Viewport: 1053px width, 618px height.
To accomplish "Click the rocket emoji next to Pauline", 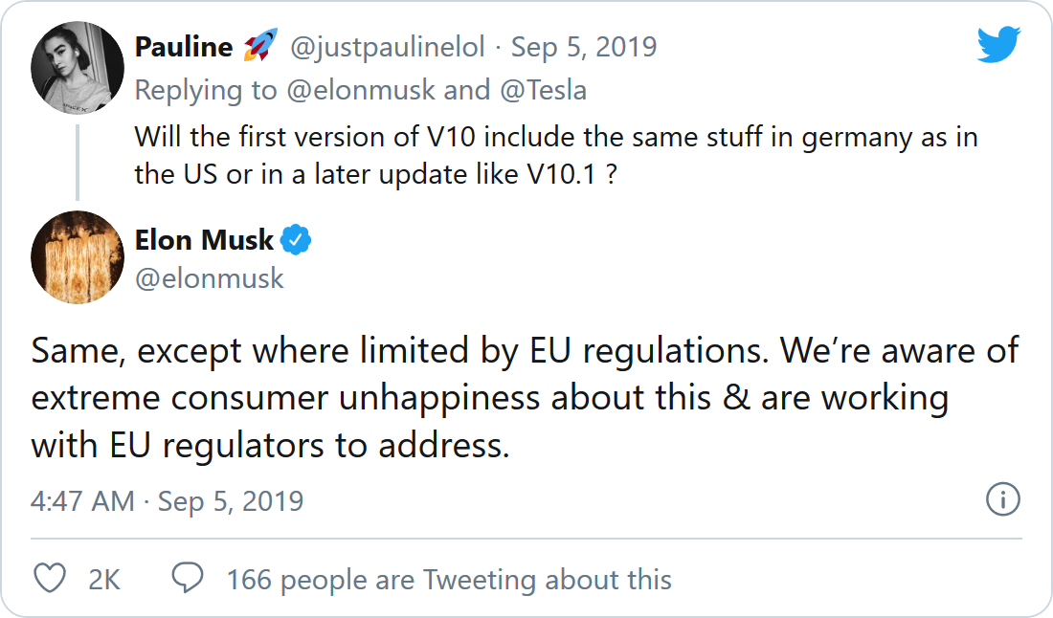I will pos(260,47).
